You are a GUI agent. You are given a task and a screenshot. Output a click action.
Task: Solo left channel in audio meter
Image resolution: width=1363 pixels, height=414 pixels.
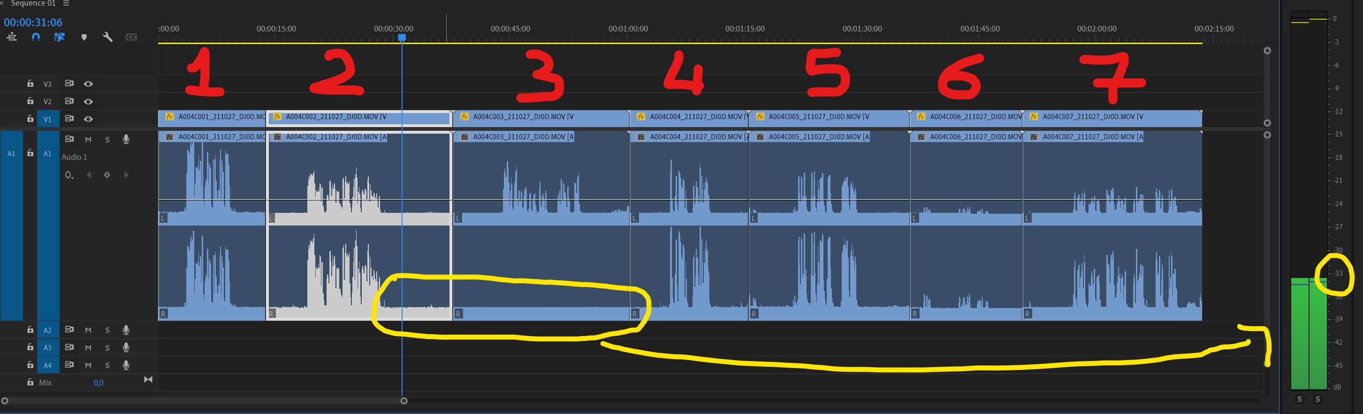(1300, 399)
